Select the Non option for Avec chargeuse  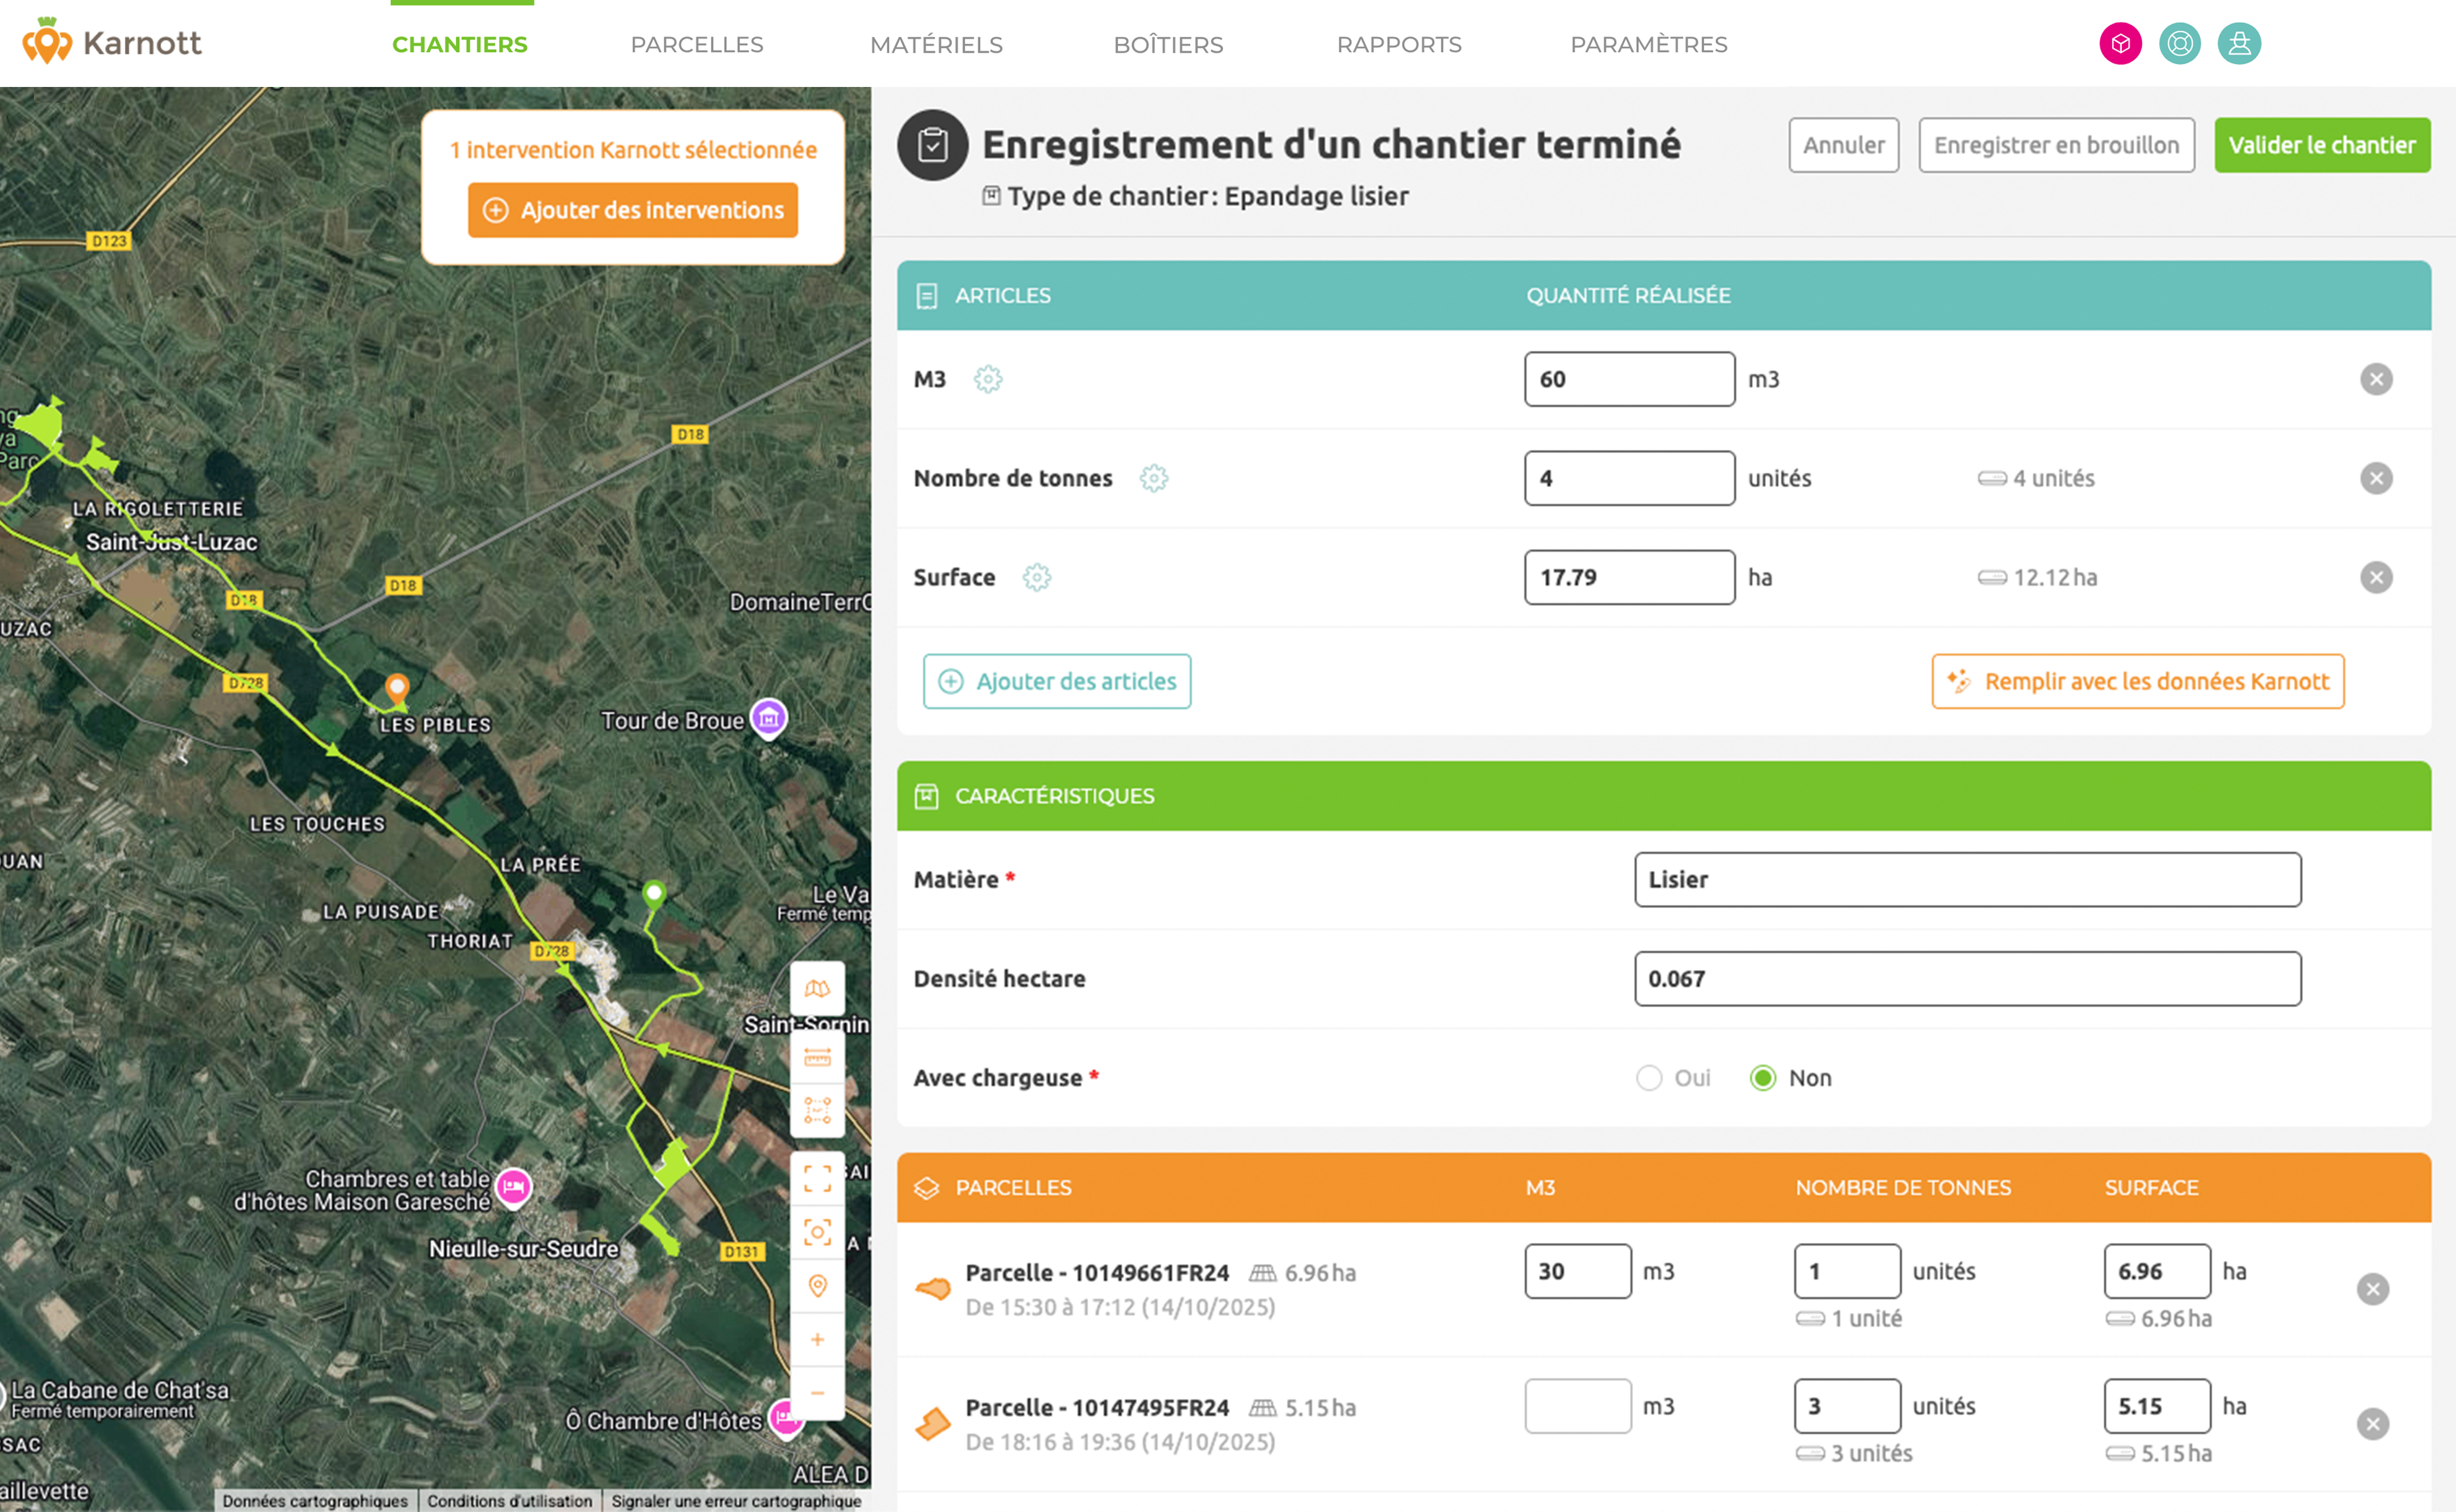point(1763,1078)
